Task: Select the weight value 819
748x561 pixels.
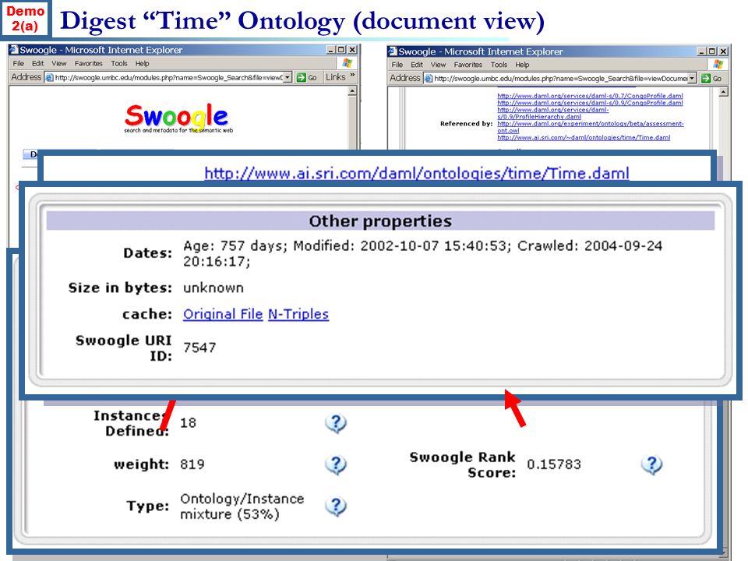Action: (x=192, y=464)
